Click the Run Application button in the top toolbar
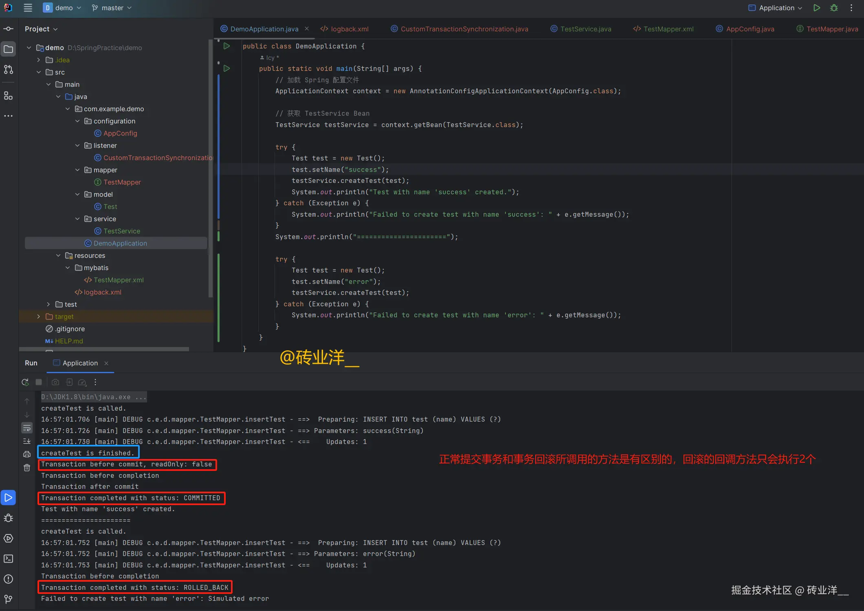This screenshot has height=611, width=864. [817, 8]
